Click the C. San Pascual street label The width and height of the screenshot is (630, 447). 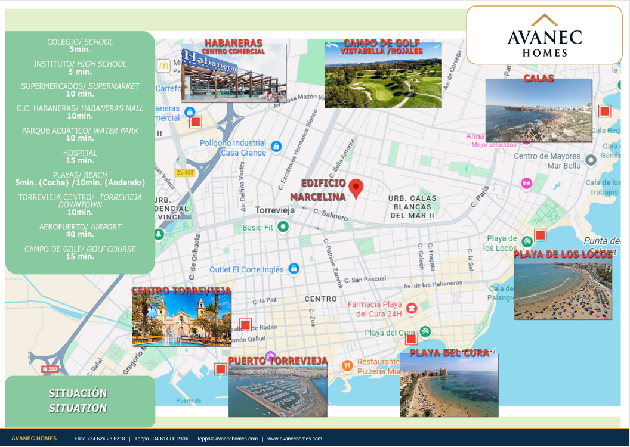pos(365,279)
